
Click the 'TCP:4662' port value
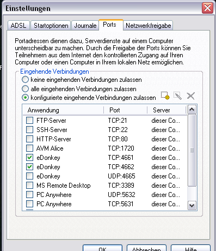121,167
